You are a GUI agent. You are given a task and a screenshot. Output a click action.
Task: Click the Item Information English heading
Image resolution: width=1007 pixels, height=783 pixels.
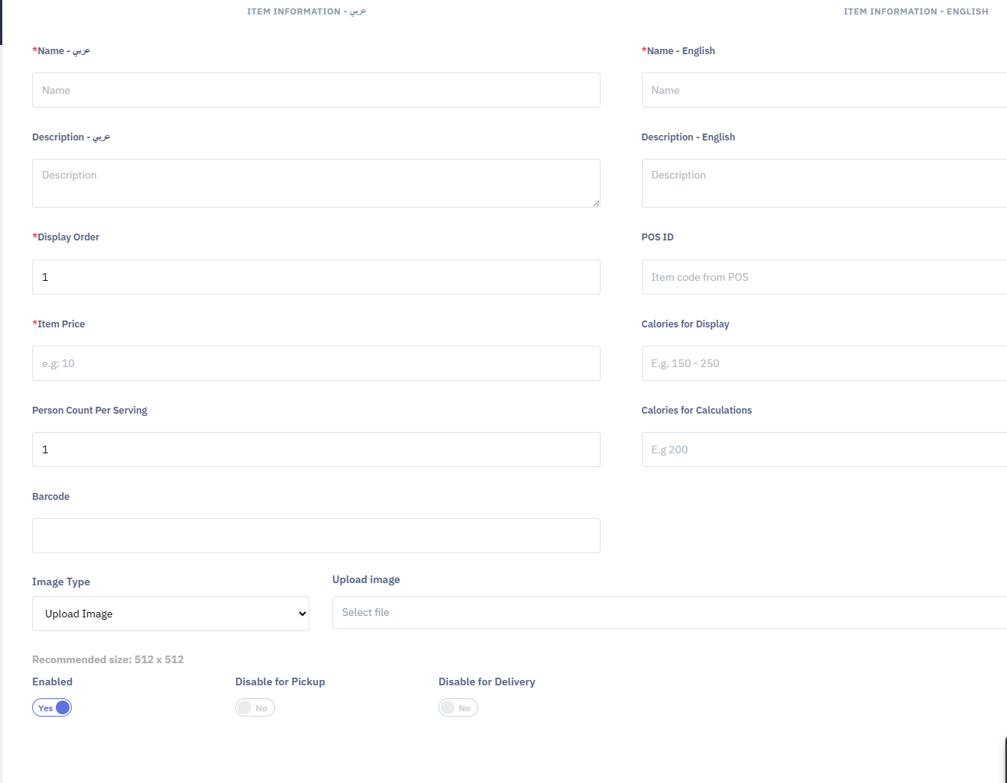tap(915, 11)
